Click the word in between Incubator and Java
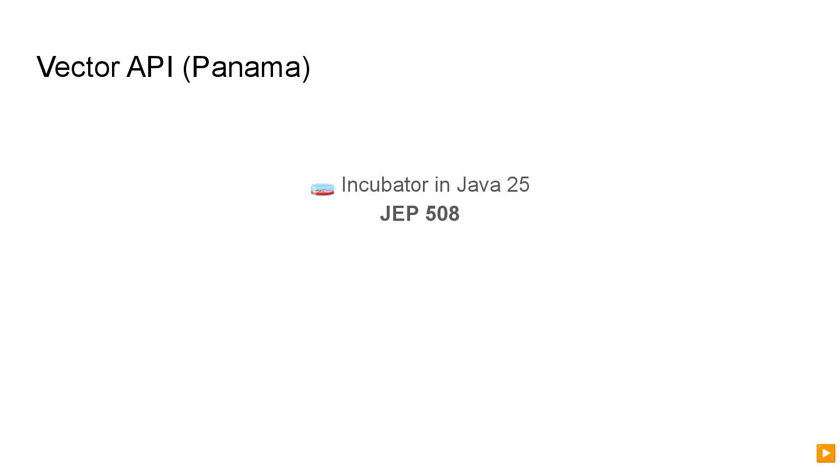This screenshot has width=840, height=472. [442, 185]
